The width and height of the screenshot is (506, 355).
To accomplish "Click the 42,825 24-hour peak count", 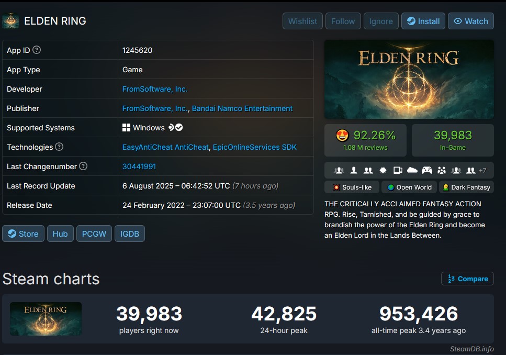I will coord(284,314).
